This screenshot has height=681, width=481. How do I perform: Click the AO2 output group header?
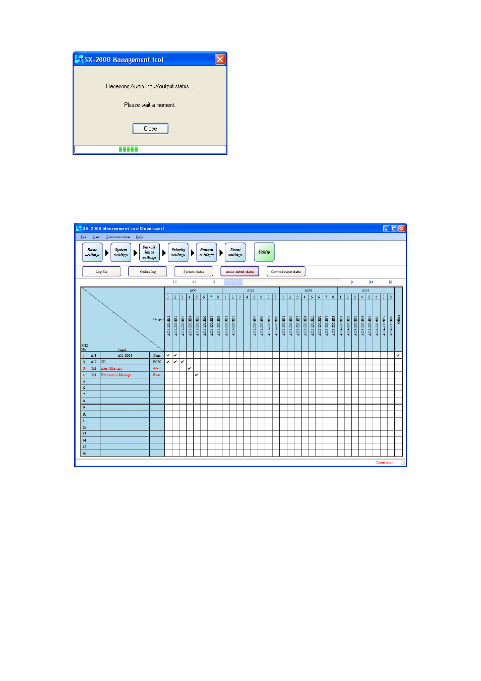251,291
